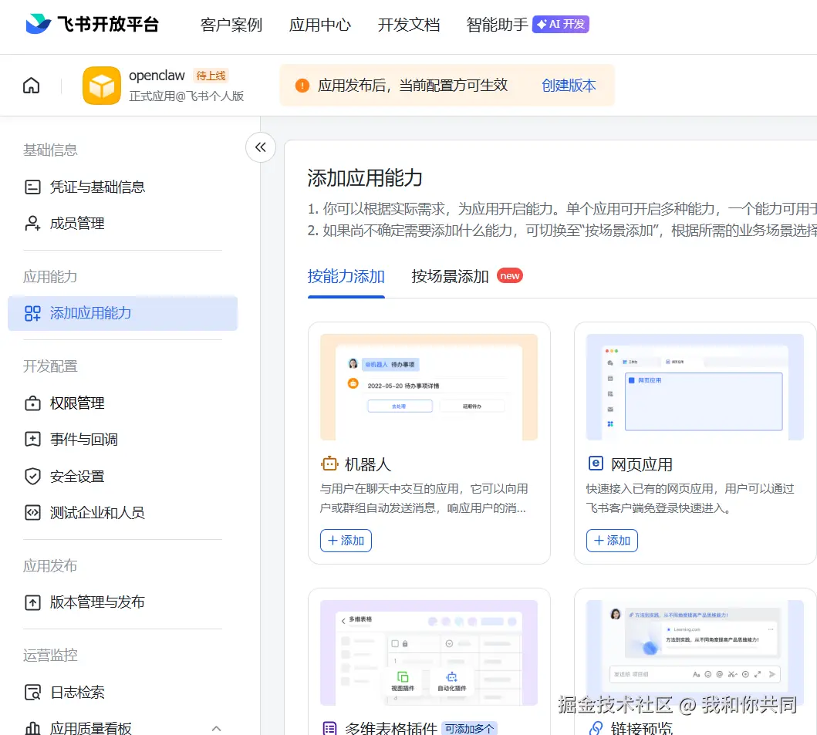Click 添加 under the 网页应用 capability
The width and height of the screenshot is (817, 735).
(x=612, y=541)
